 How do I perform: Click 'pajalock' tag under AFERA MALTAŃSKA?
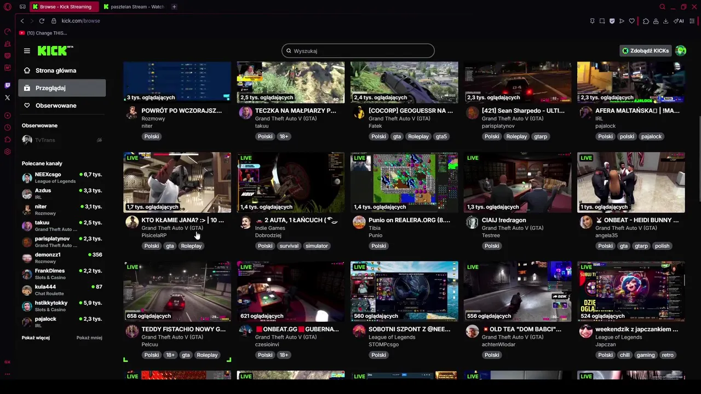[x=651, y=137]
